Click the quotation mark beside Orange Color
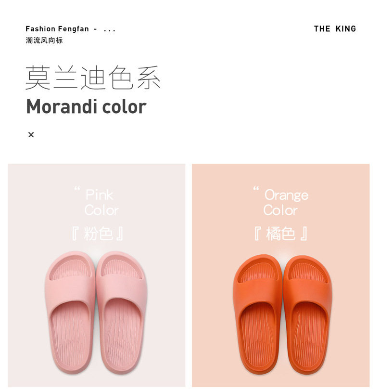380x391 pixels. (x=256, y=190)
